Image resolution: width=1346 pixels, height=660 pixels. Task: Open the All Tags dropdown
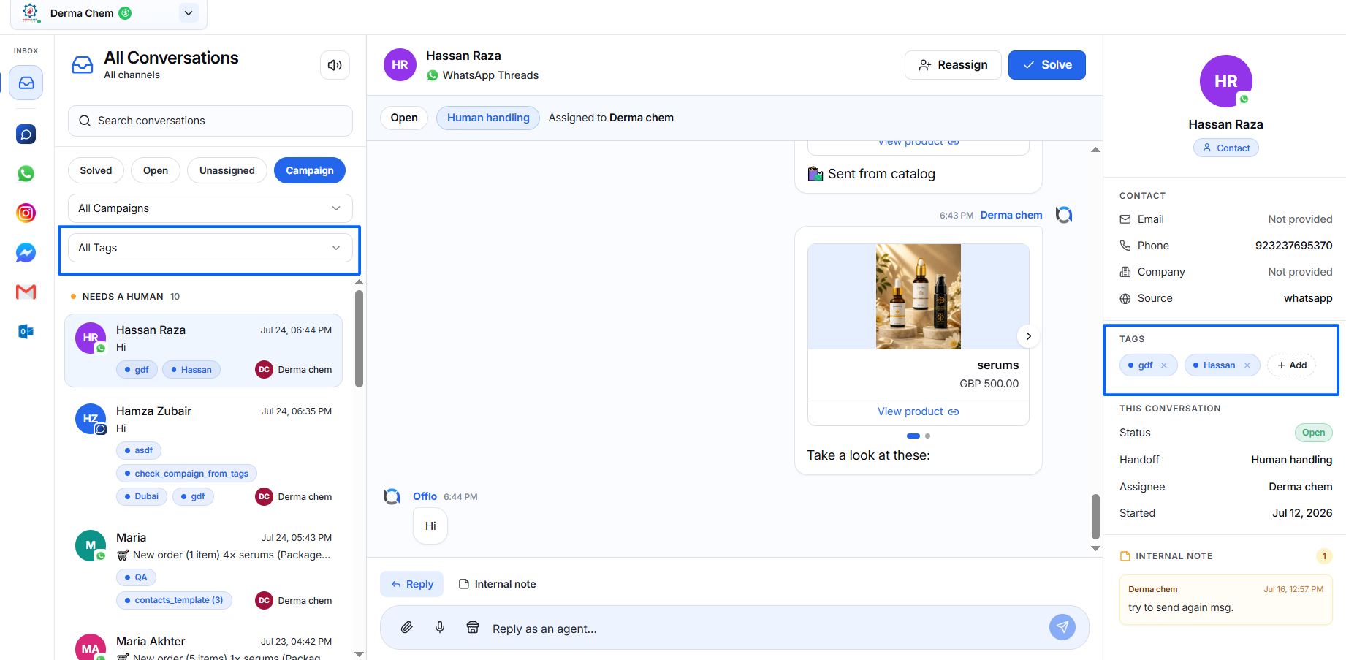coord(210,248)
